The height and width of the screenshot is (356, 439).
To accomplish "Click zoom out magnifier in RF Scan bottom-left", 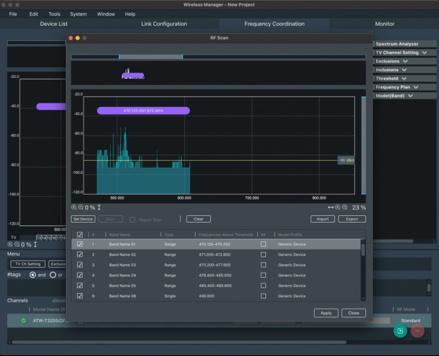I will click(81, 207).
